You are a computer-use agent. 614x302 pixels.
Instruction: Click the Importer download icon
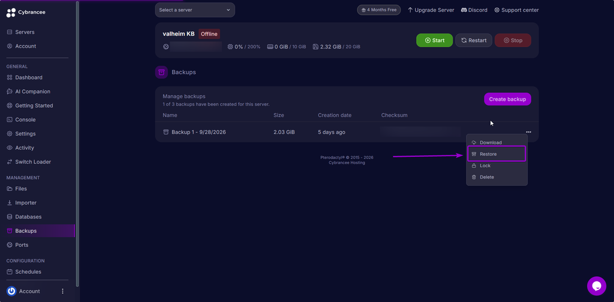[x=10, y=203]
